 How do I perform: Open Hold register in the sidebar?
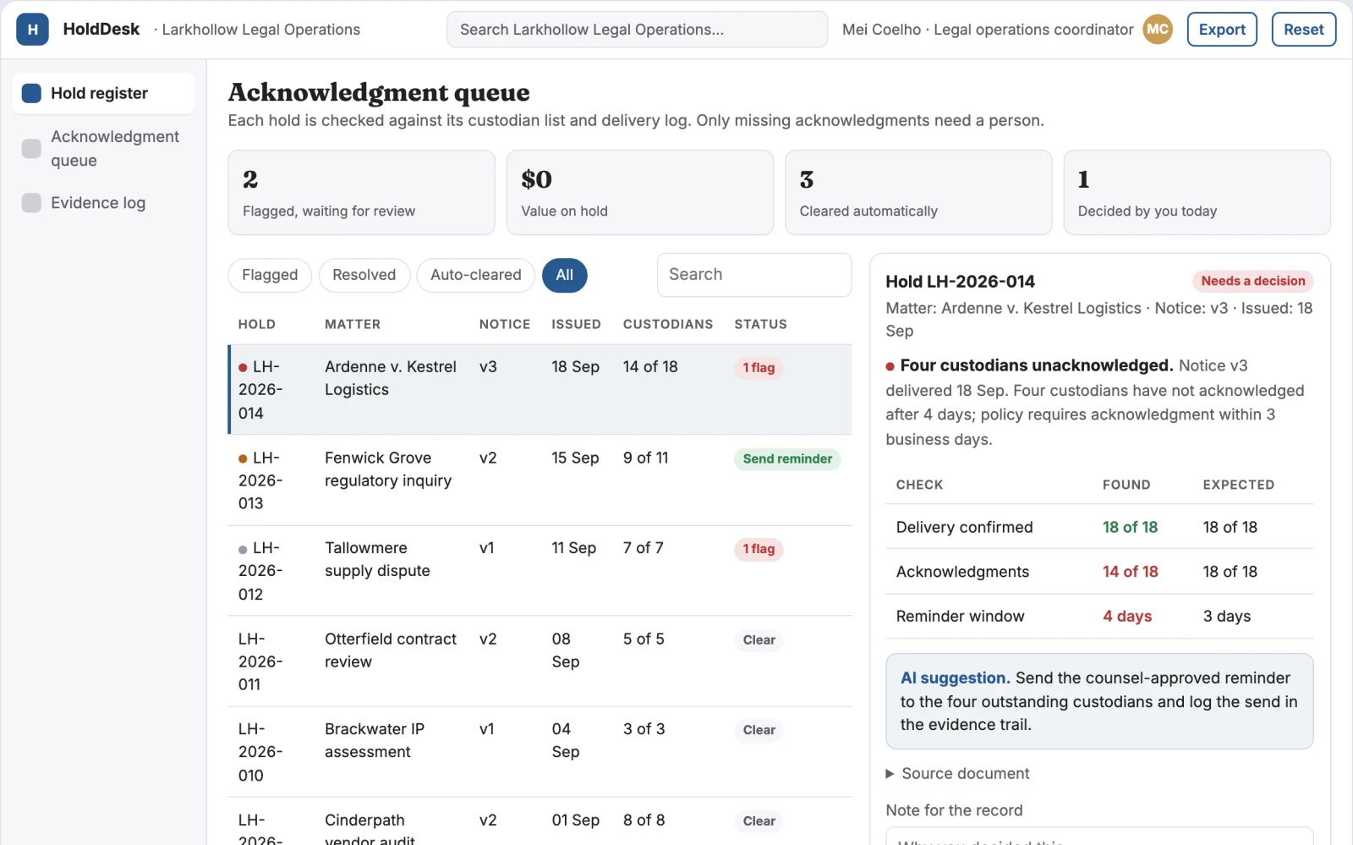pyautogui.click(x=103, y=93)
